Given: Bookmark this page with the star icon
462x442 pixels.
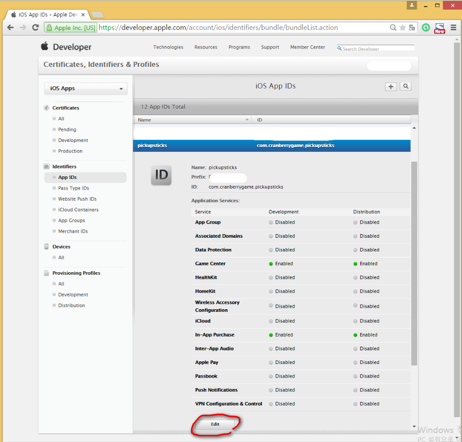Looking at the screenshot, I should [x=403, y=28].
